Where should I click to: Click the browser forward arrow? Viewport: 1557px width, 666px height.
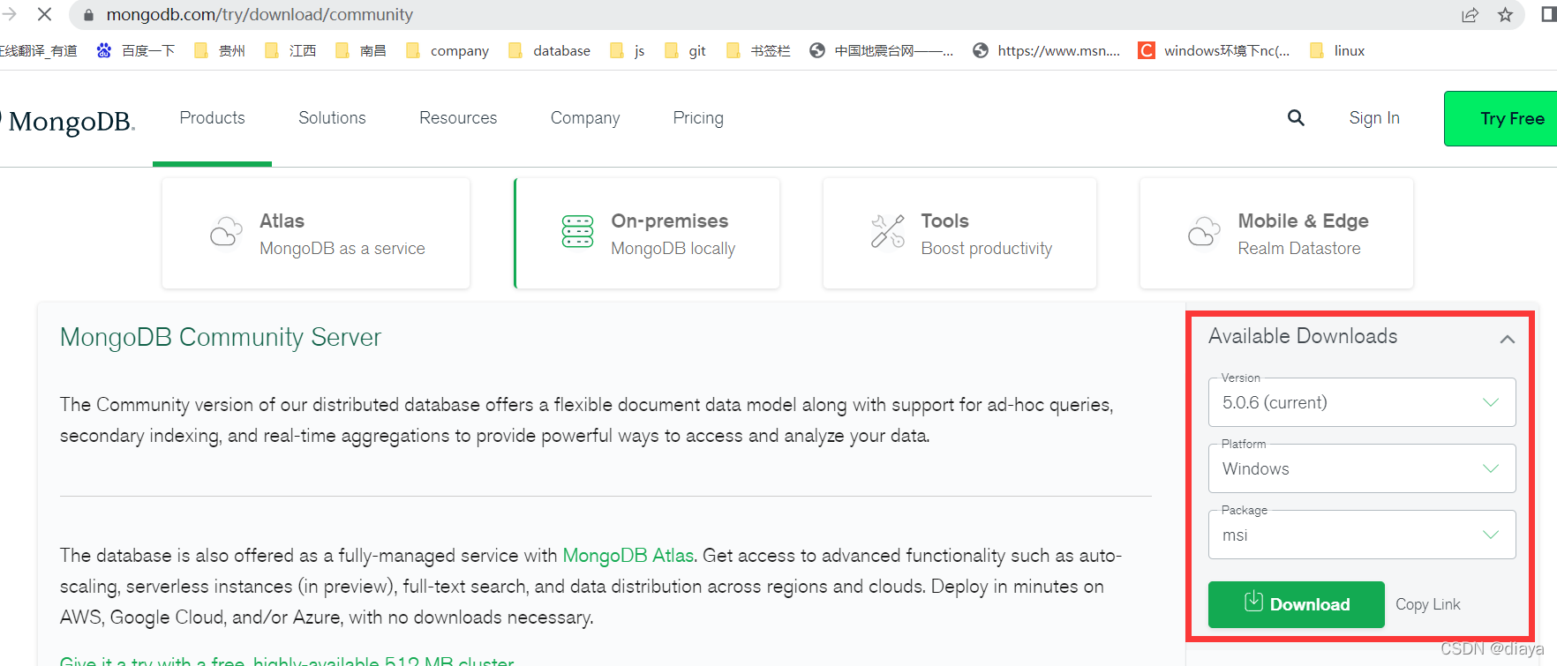[x=9, y=14]
